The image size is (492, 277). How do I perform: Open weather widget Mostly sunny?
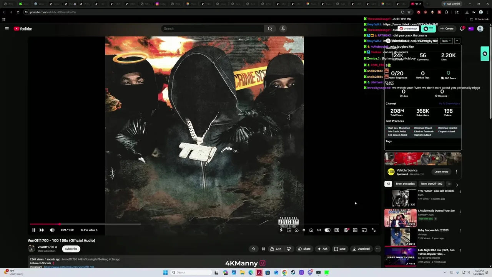[13, 272]
